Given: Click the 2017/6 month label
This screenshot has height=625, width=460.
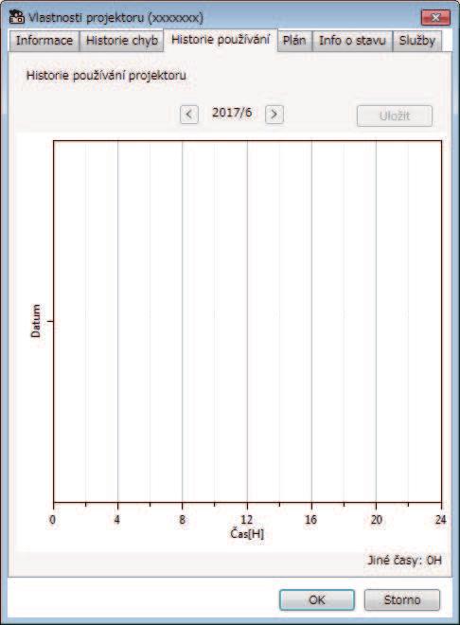Looking at the screenshot, I should tap(232, 113).
